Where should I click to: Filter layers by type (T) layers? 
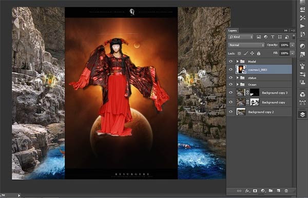pyautogui.click(x=273, y=37)
